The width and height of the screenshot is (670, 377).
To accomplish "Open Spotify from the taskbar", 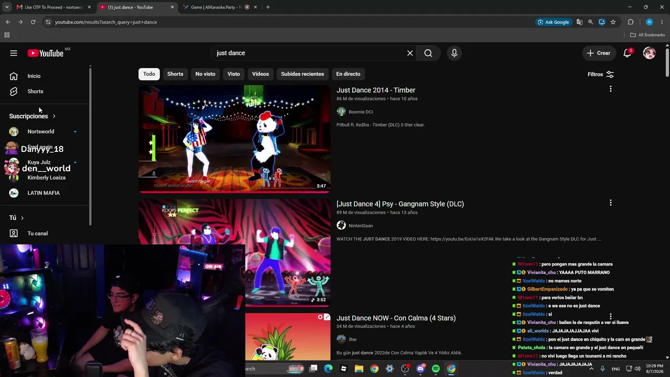I will [436, 369].
